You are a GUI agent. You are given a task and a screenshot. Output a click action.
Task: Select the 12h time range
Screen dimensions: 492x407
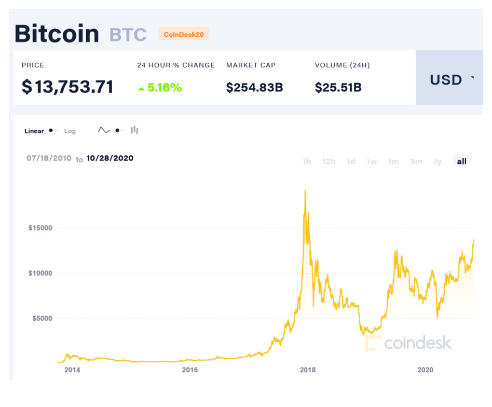click(329, 161)
